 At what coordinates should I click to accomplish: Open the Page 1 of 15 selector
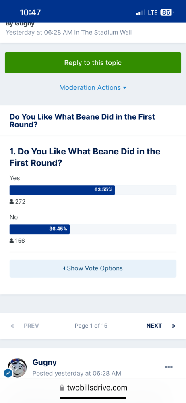tap(91, 326)
